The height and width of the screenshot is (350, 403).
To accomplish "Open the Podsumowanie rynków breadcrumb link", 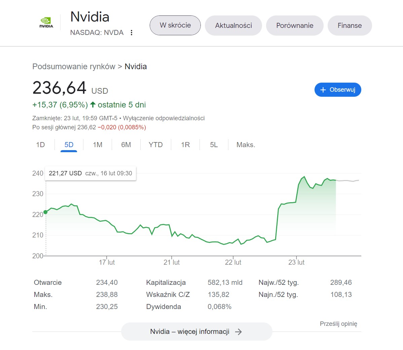I will 74,67.
